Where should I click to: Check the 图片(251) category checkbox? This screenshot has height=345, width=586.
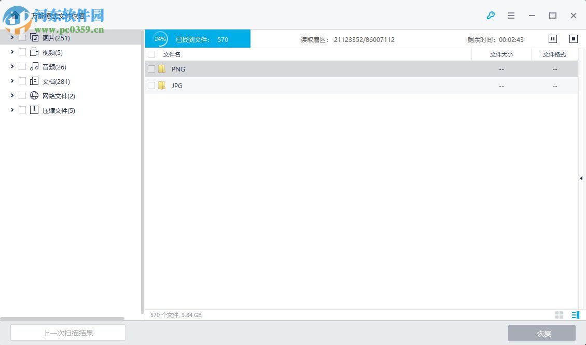(22, 37)
